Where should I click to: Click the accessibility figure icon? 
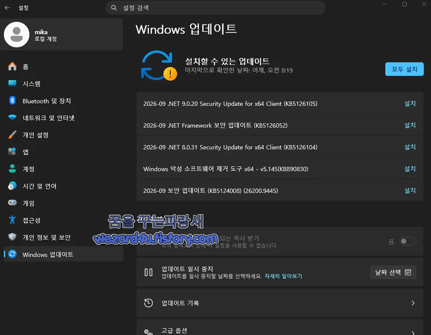coord(12,220)
